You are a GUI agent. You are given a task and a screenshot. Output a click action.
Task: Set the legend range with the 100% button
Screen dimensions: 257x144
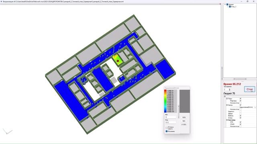coord(184,117)
